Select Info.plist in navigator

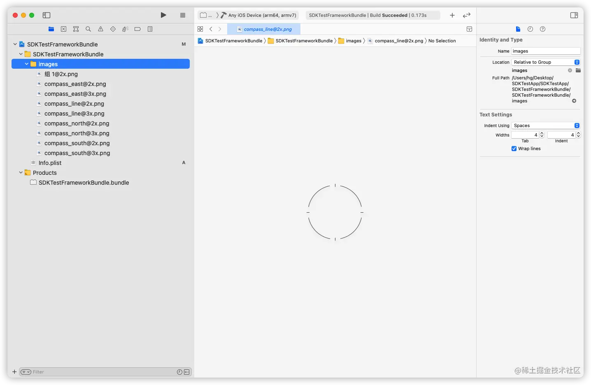[x=50, y=163]
